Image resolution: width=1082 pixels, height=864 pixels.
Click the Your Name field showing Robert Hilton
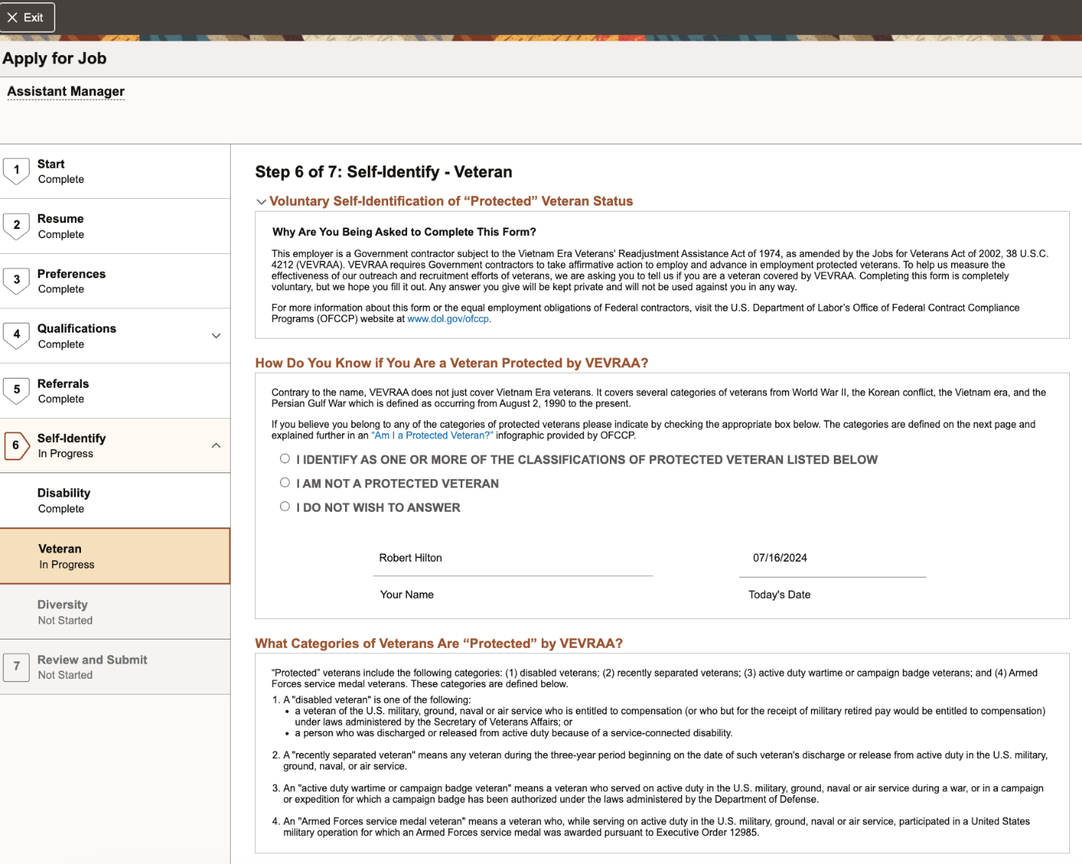click(x=513, y=559)
